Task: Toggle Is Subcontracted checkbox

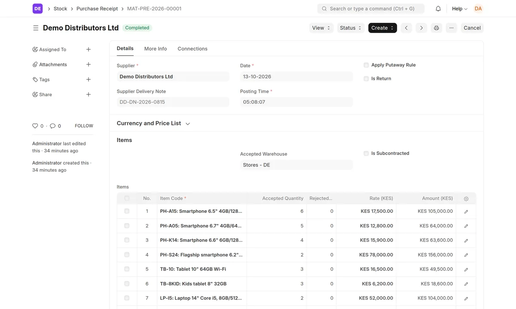Action: pos(366,153)
